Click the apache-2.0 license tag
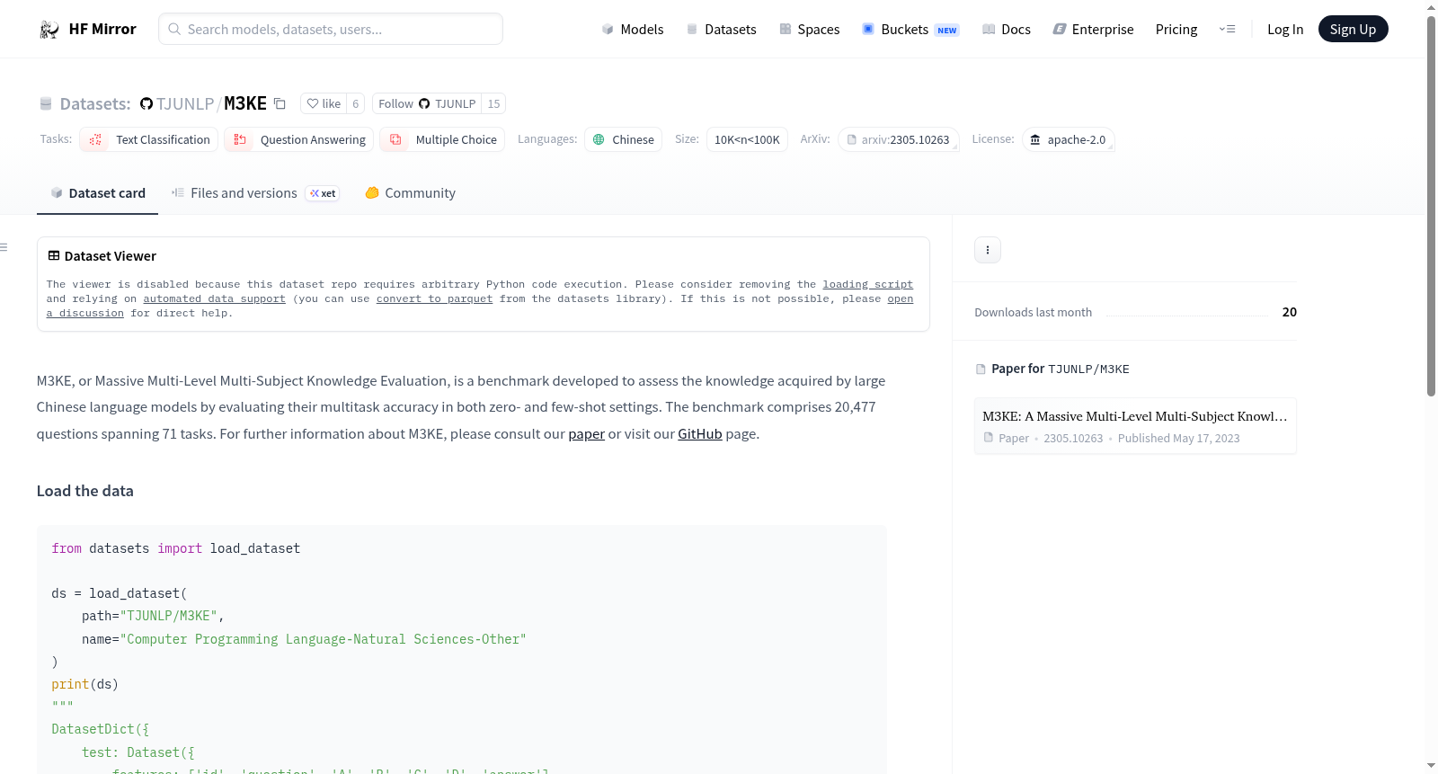 pyautogui.click(x=1068, y=140)
